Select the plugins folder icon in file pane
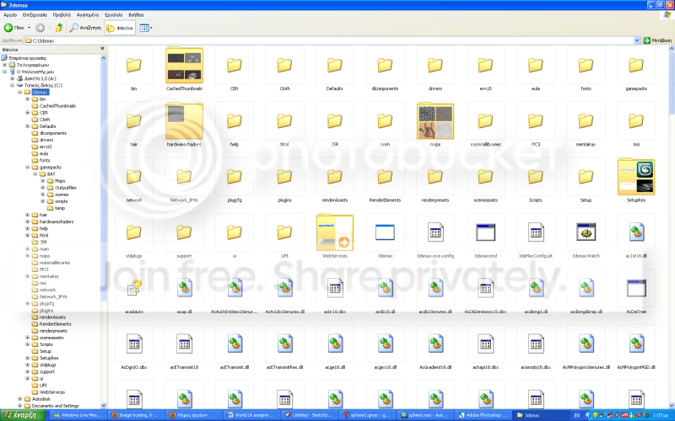The image size is (675, 421). pyautogui.click(x=284, y=177)
